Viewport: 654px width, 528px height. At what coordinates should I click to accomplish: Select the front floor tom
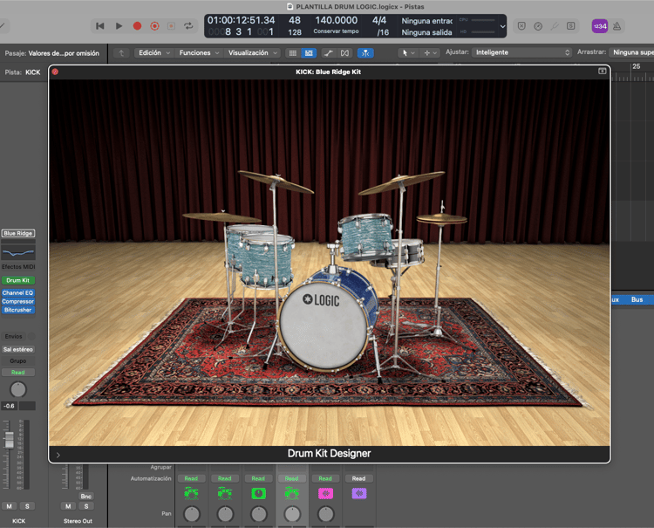pos(268,261)
